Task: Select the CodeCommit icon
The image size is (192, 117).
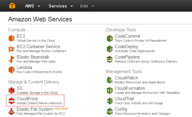Action: tap(110, 38)
